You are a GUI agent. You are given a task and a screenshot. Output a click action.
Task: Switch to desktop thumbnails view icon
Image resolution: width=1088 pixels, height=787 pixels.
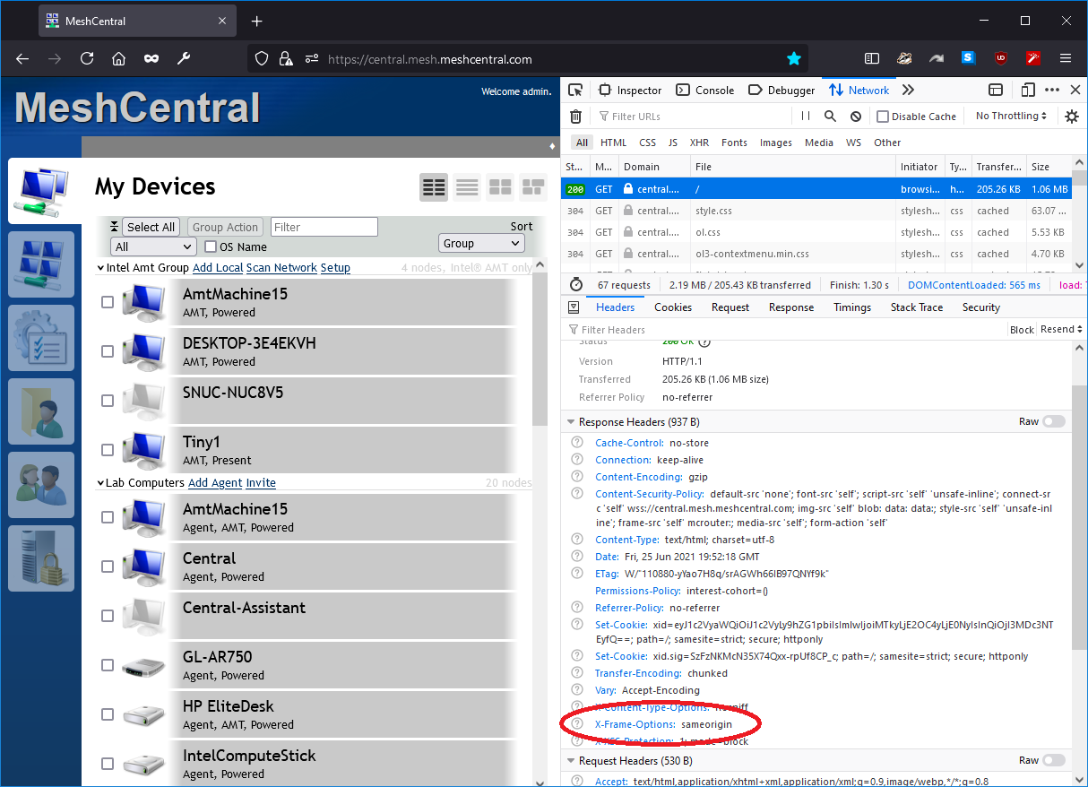500,186
